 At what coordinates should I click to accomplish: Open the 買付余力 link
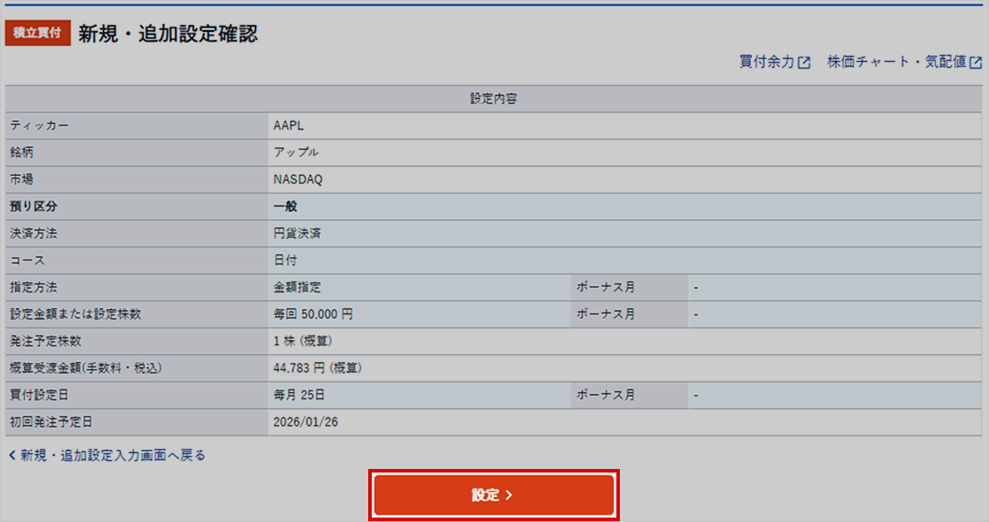(x=766, y=63)
